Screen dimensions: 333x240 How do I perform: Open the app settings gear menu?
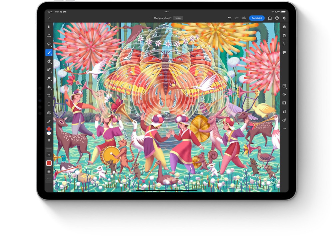[x=284, y=18]
